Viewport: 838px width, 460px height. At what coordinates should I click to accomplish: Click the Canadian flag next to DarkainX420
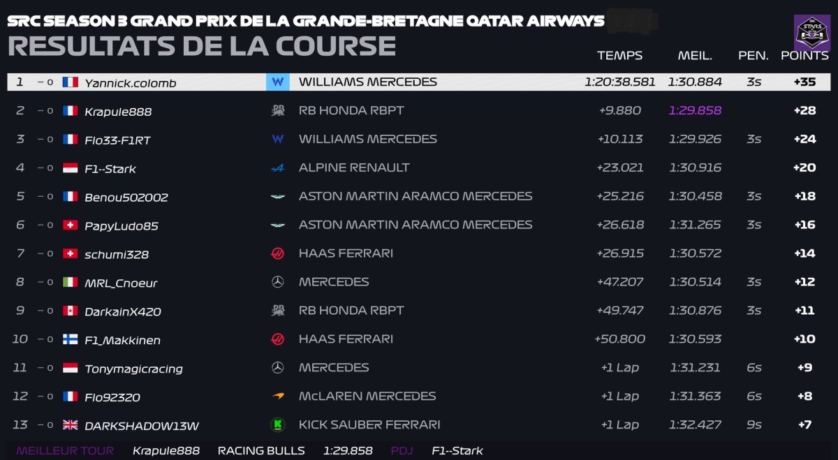[x=70, y=311]
